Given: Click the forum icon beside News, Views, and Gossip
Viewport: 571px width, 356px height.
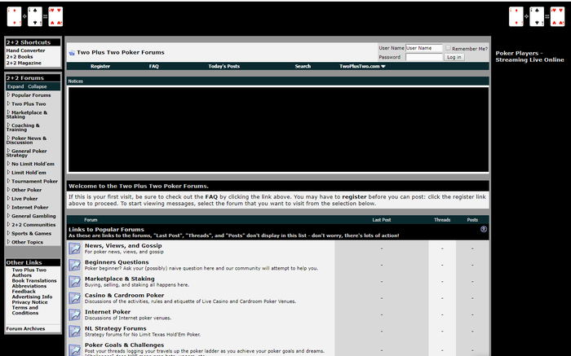Looking at the screenshot, I should [x=75, y=248].
